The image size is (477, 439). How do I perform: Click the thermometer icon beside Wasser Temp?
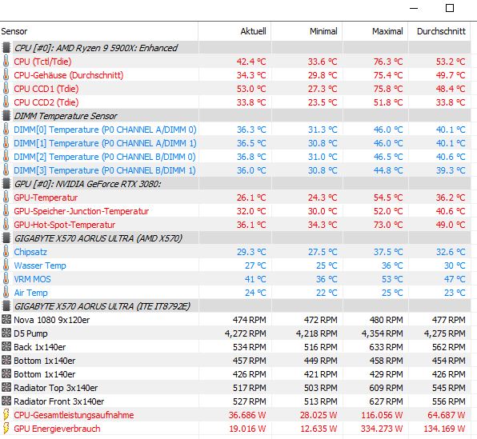coord(6,265)
